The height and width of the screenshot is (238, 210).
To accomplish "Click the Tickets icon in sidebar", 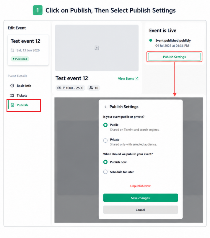I will click(x=12, y=95).
